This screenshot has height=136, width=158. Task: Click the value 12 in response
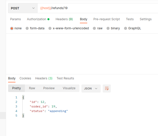click(x=42, y=102)
